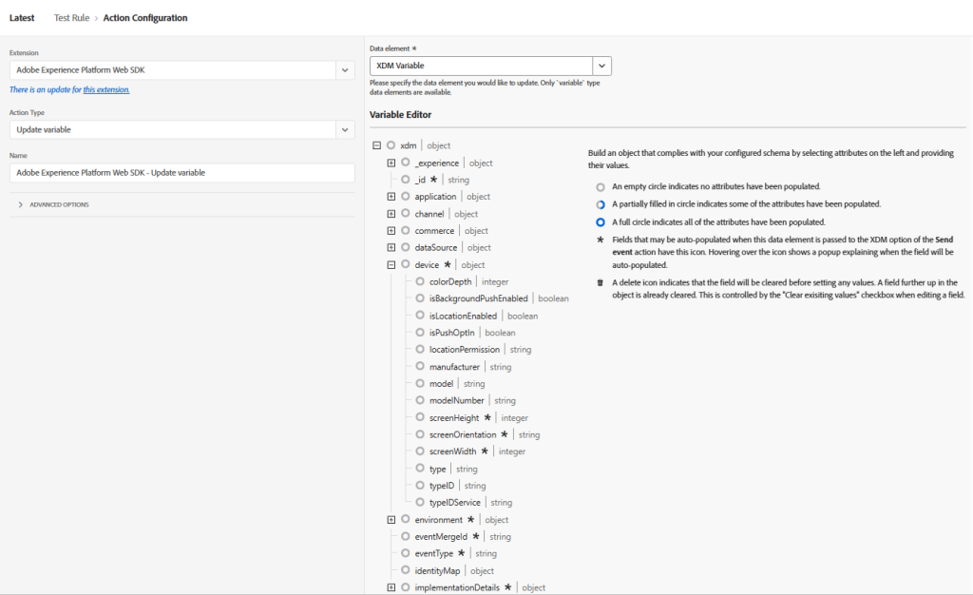Click the status circle for dataSource

pyautogui.click(x=405, y=247)
